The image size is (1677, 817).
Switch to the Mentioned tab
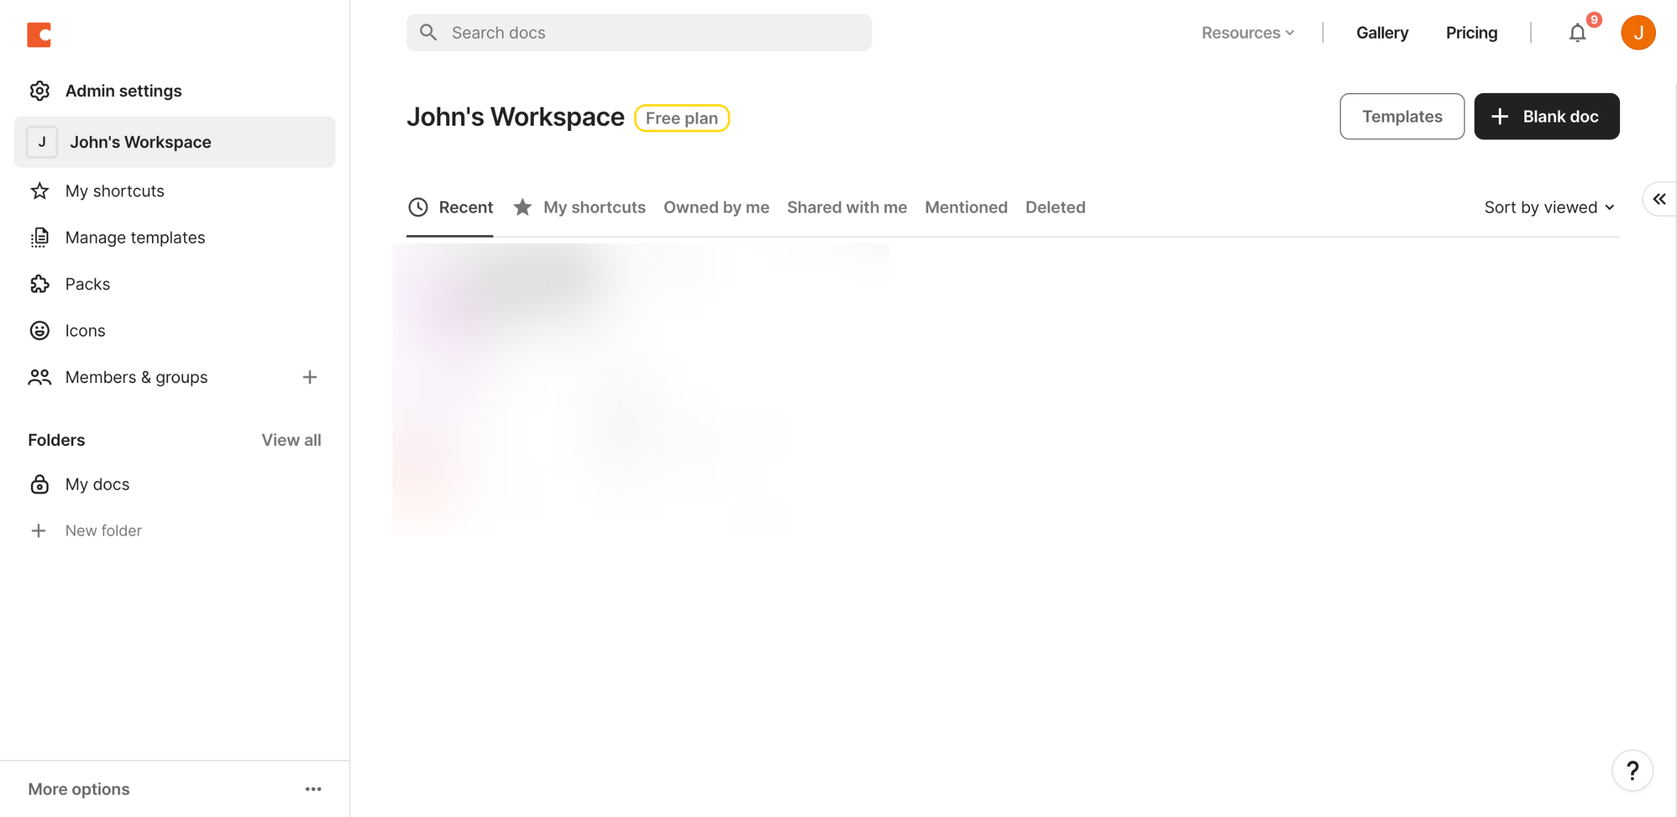(966, 207)
